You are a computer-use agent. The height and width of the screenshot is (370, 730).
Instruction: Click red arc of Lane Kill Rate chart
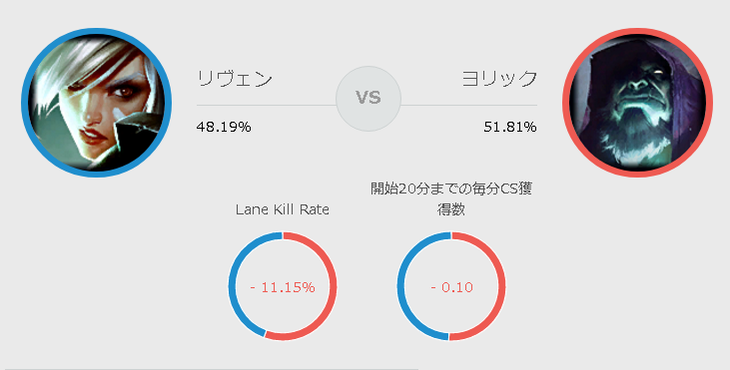(x=334, y=286)
